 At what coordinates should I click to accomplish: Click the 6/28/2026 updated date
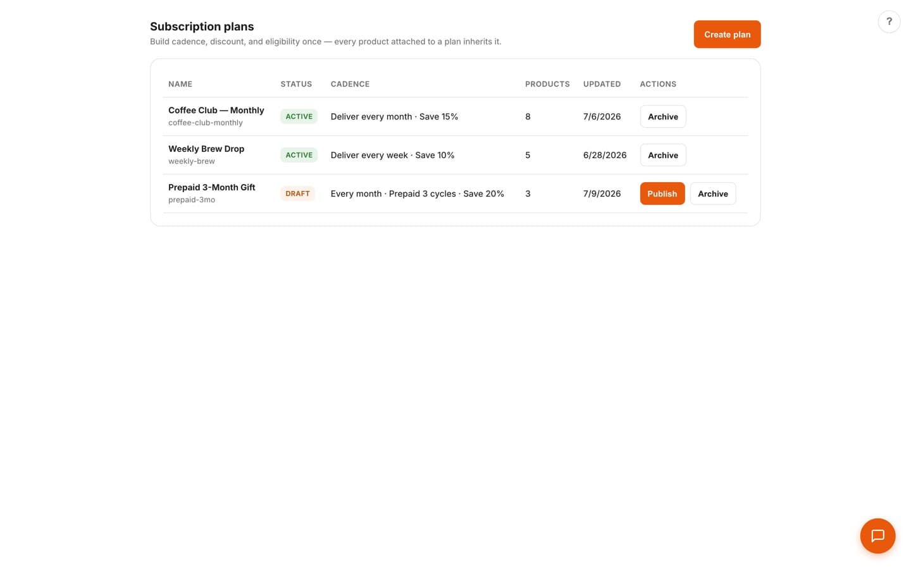605,155
